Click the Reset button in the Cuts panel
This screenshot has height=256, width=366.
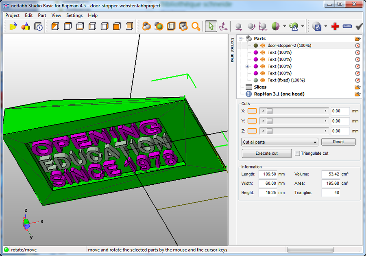coord(339,142)
